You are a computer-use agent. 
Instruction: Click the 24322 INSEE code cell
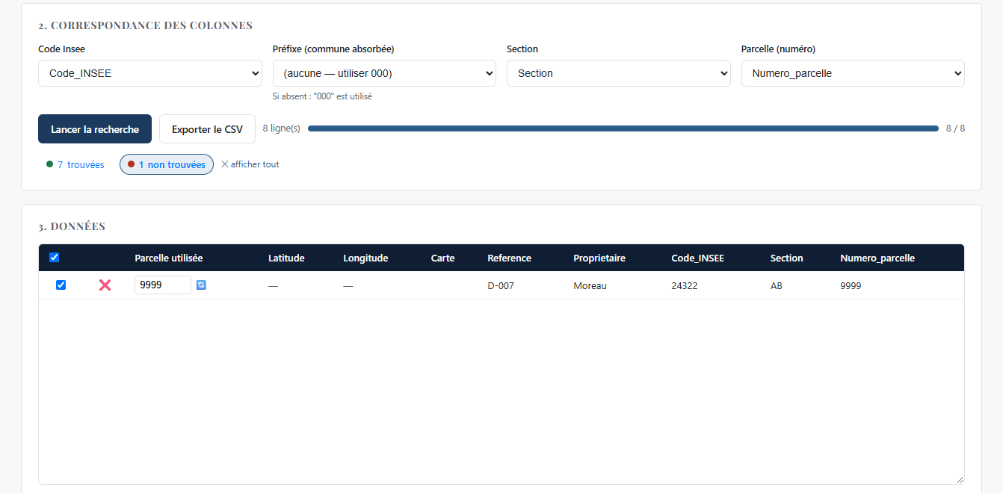pyautogui.click(x=685, y=285)
